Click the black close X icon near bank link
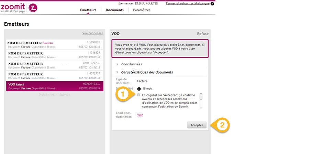Screen dimensions: 323x154 [212, 4]
